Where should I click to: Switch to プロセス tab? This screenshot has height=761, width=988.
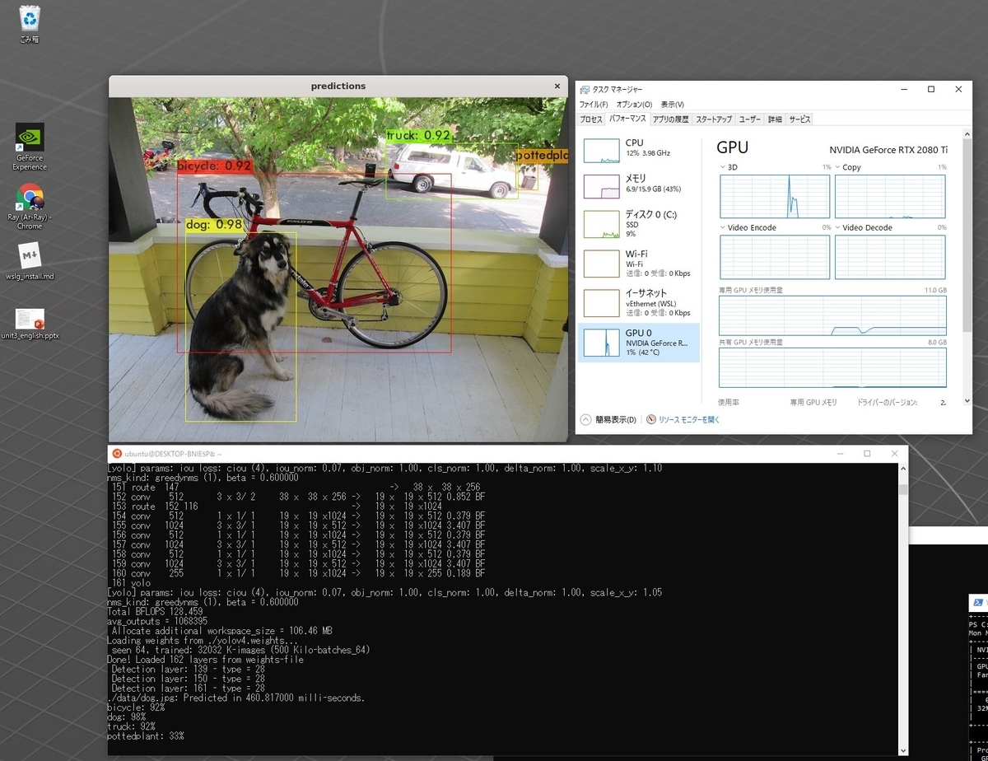pyautogui.click(x=591, y=119)
